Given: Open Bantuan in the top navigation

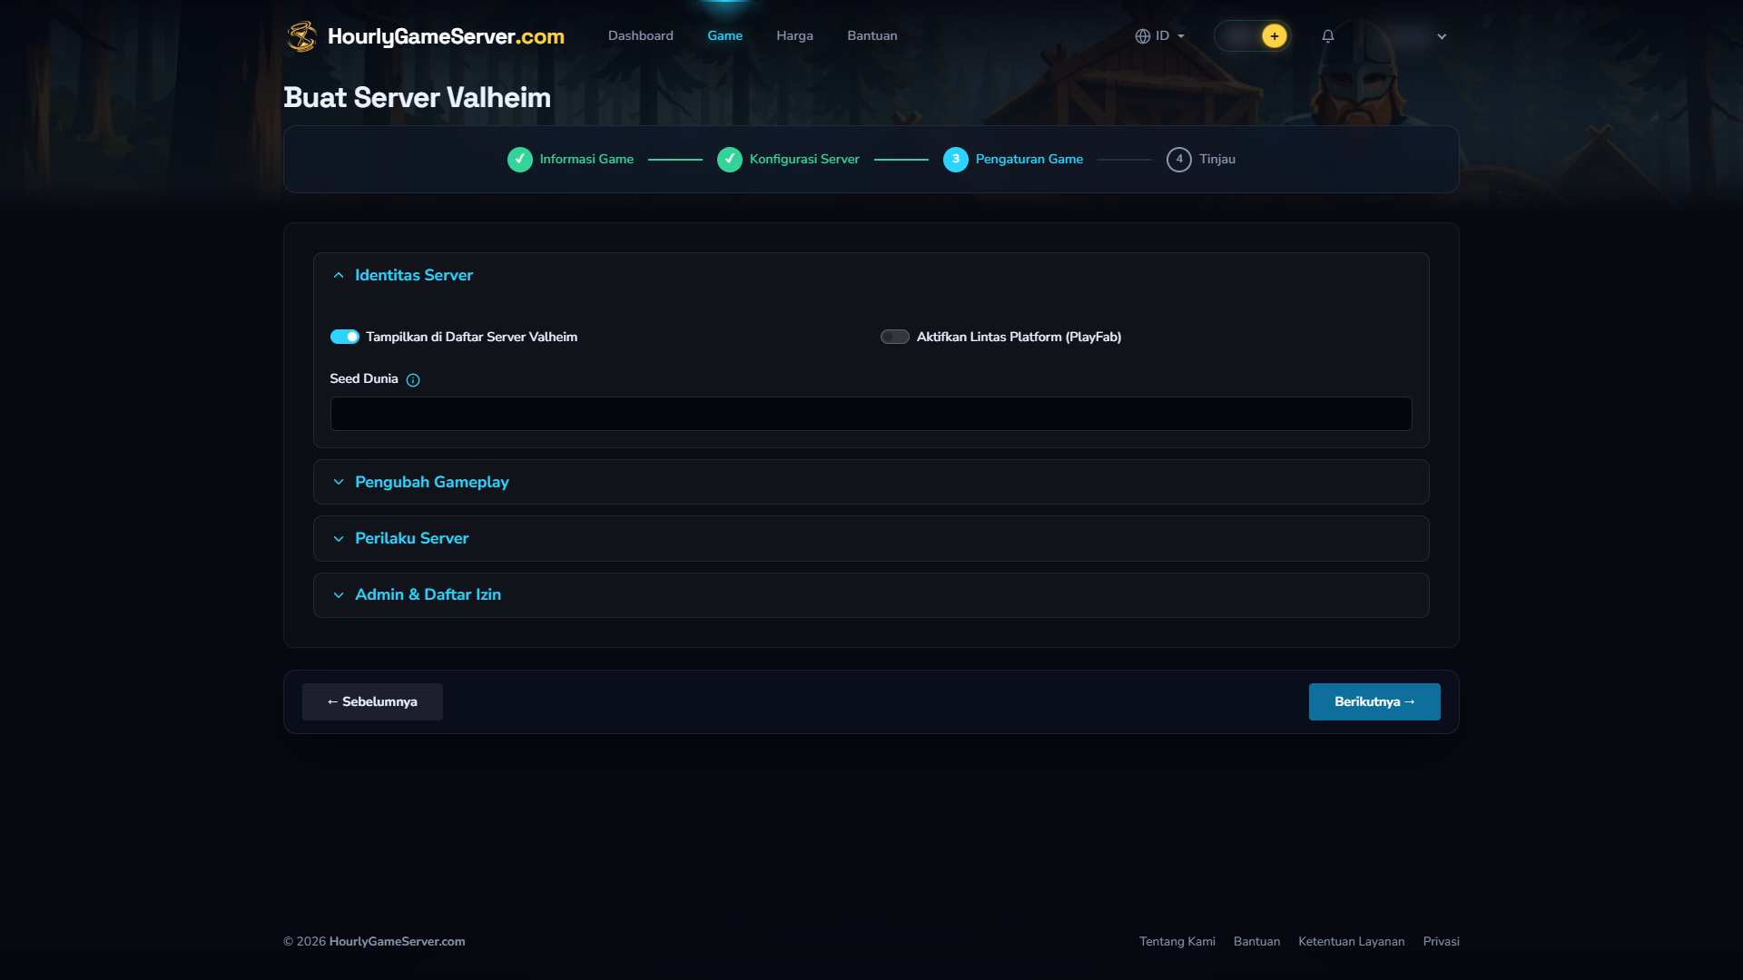Looking at the screenshot, I should [872, 35].
